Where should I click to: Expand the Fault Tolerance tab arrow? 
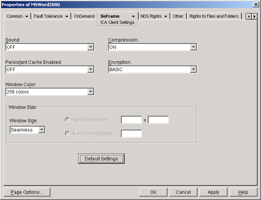click(x=67, y=17)
